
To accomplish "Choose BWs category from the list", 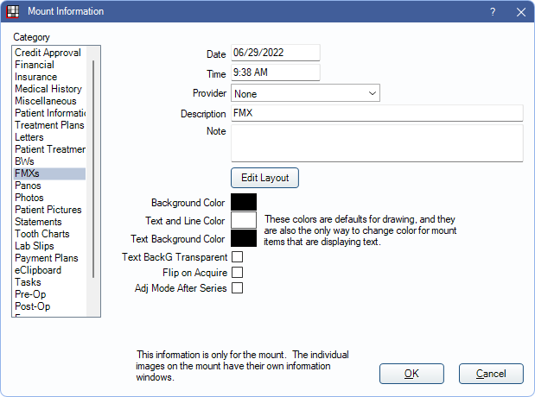I will 25,161.
